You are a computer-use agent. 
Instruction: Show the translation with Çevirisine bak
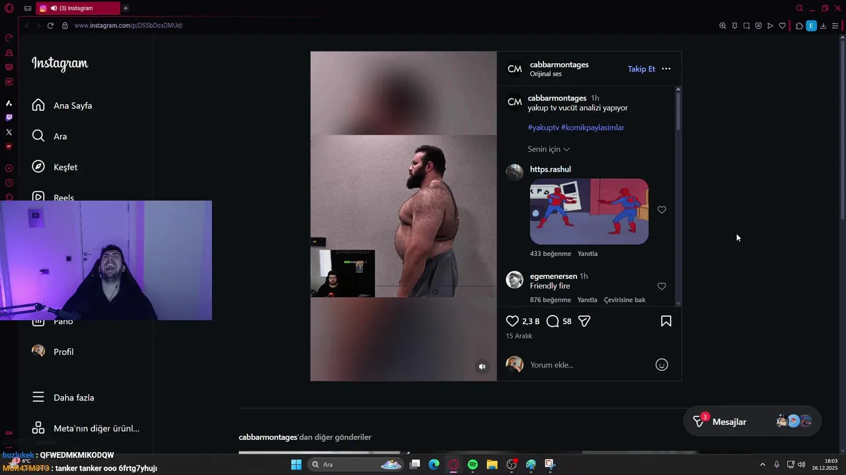[x=625, y=300]
